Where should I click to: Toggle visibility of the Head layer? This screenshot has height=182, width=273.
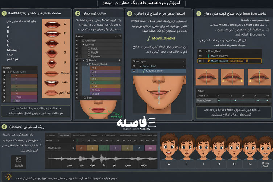77,45
